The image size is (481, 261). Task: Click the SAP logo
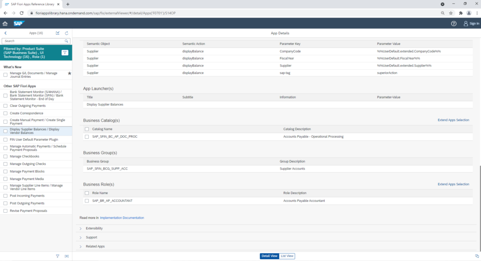pos(19,23)
